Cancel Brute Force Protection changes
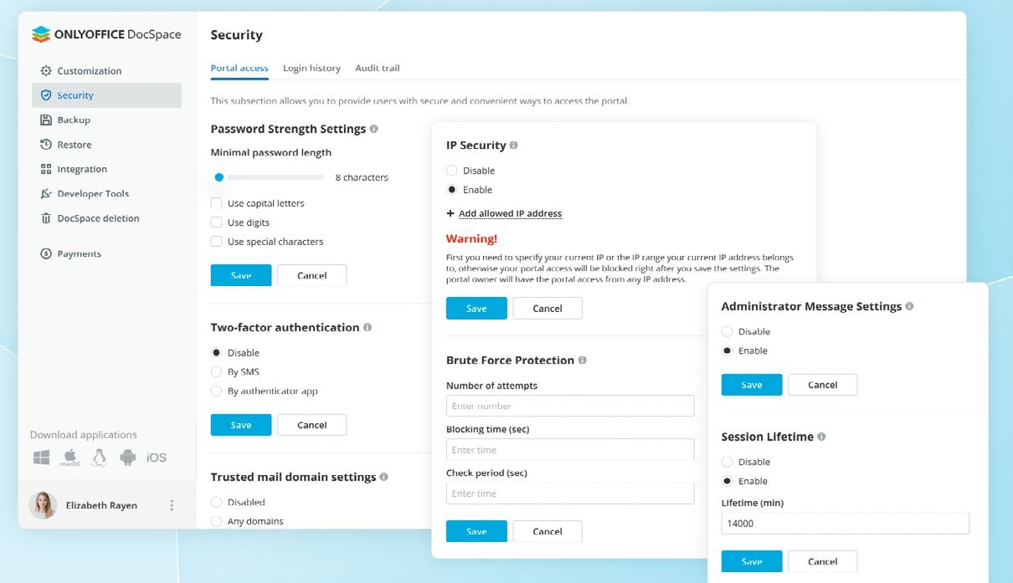Image resolution: width=1013 pixels, height=583 pixels. pyautogui.click(x=548, y=531)
